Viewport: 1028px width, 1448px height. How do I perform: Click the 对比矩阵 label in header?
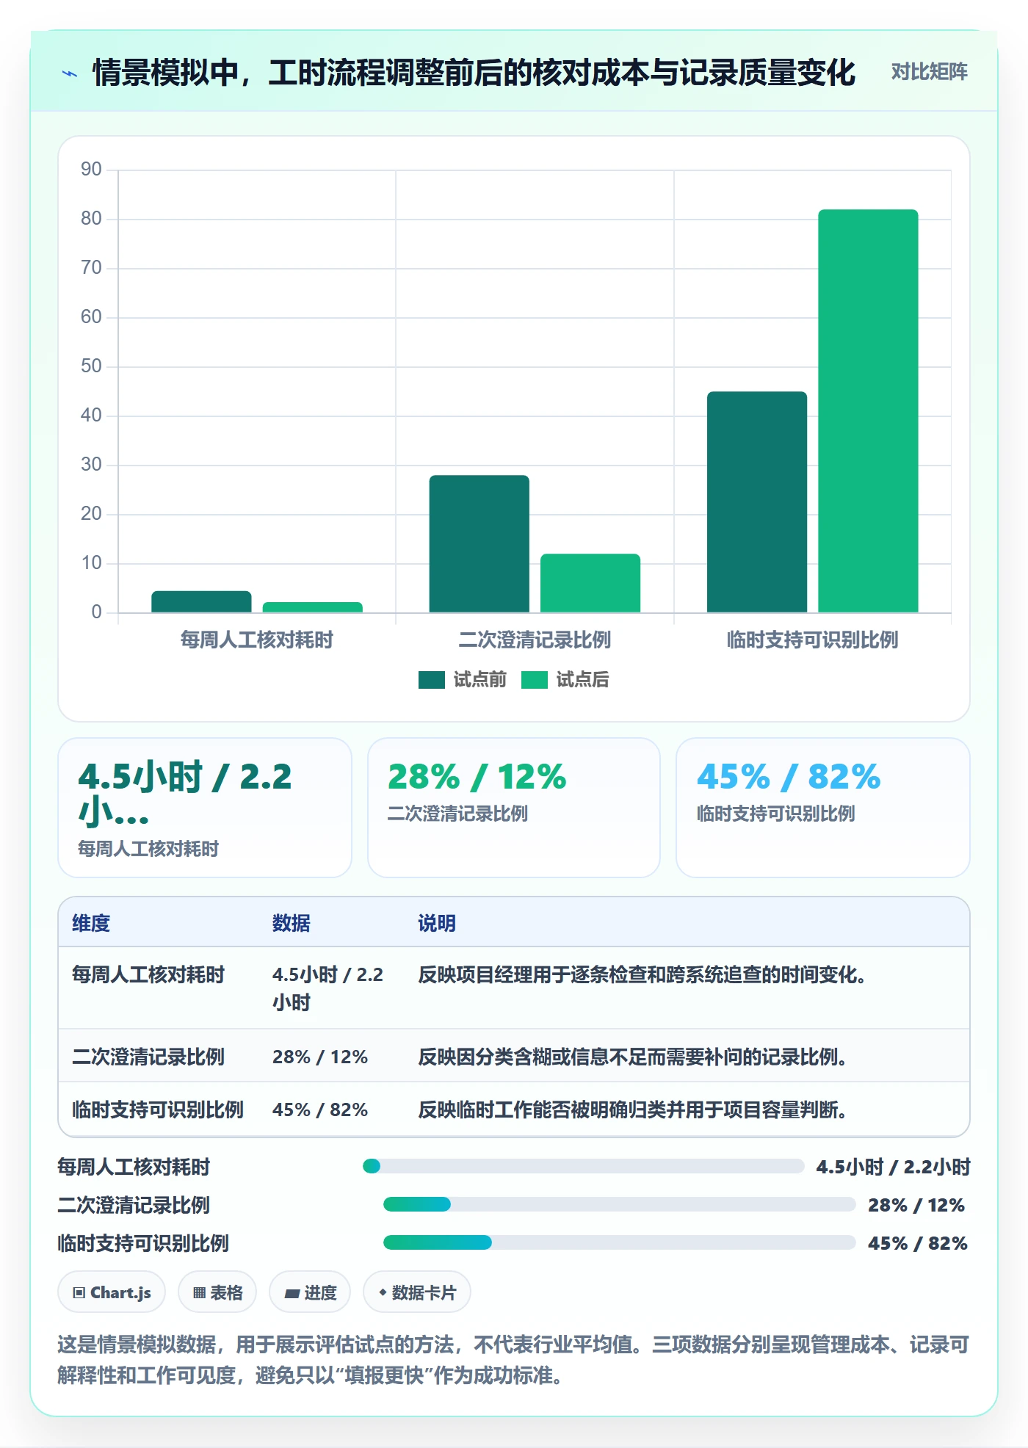click(929, 72)
